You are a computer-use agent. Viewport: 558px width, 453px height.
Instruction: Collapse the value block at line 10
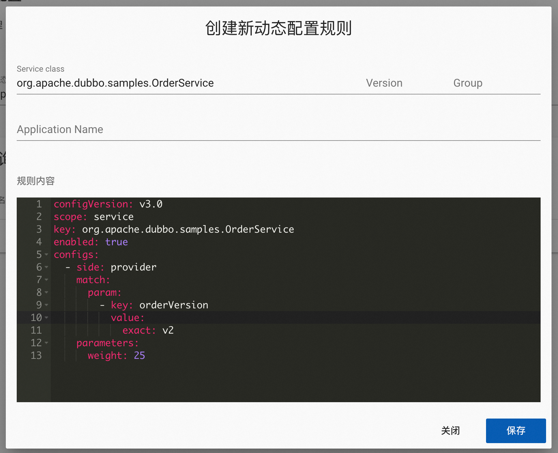point(47,318)
